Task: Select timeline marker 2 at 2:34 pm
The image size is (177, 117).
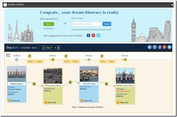Action: 53,59
